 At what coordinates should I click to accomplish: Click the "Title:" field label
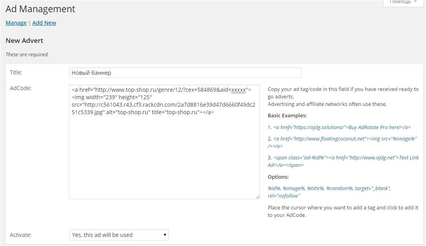[16, 72]
